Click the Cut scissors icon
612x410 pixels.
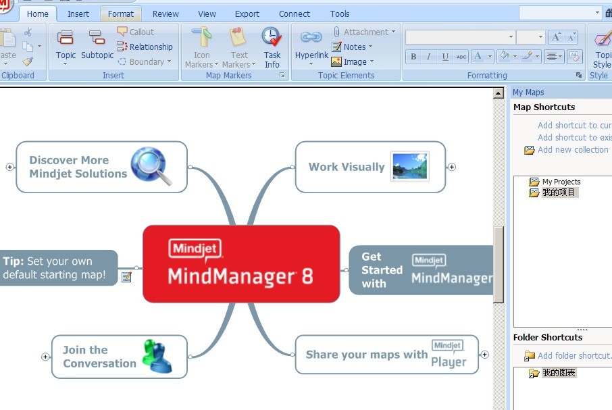coord(28,32)
